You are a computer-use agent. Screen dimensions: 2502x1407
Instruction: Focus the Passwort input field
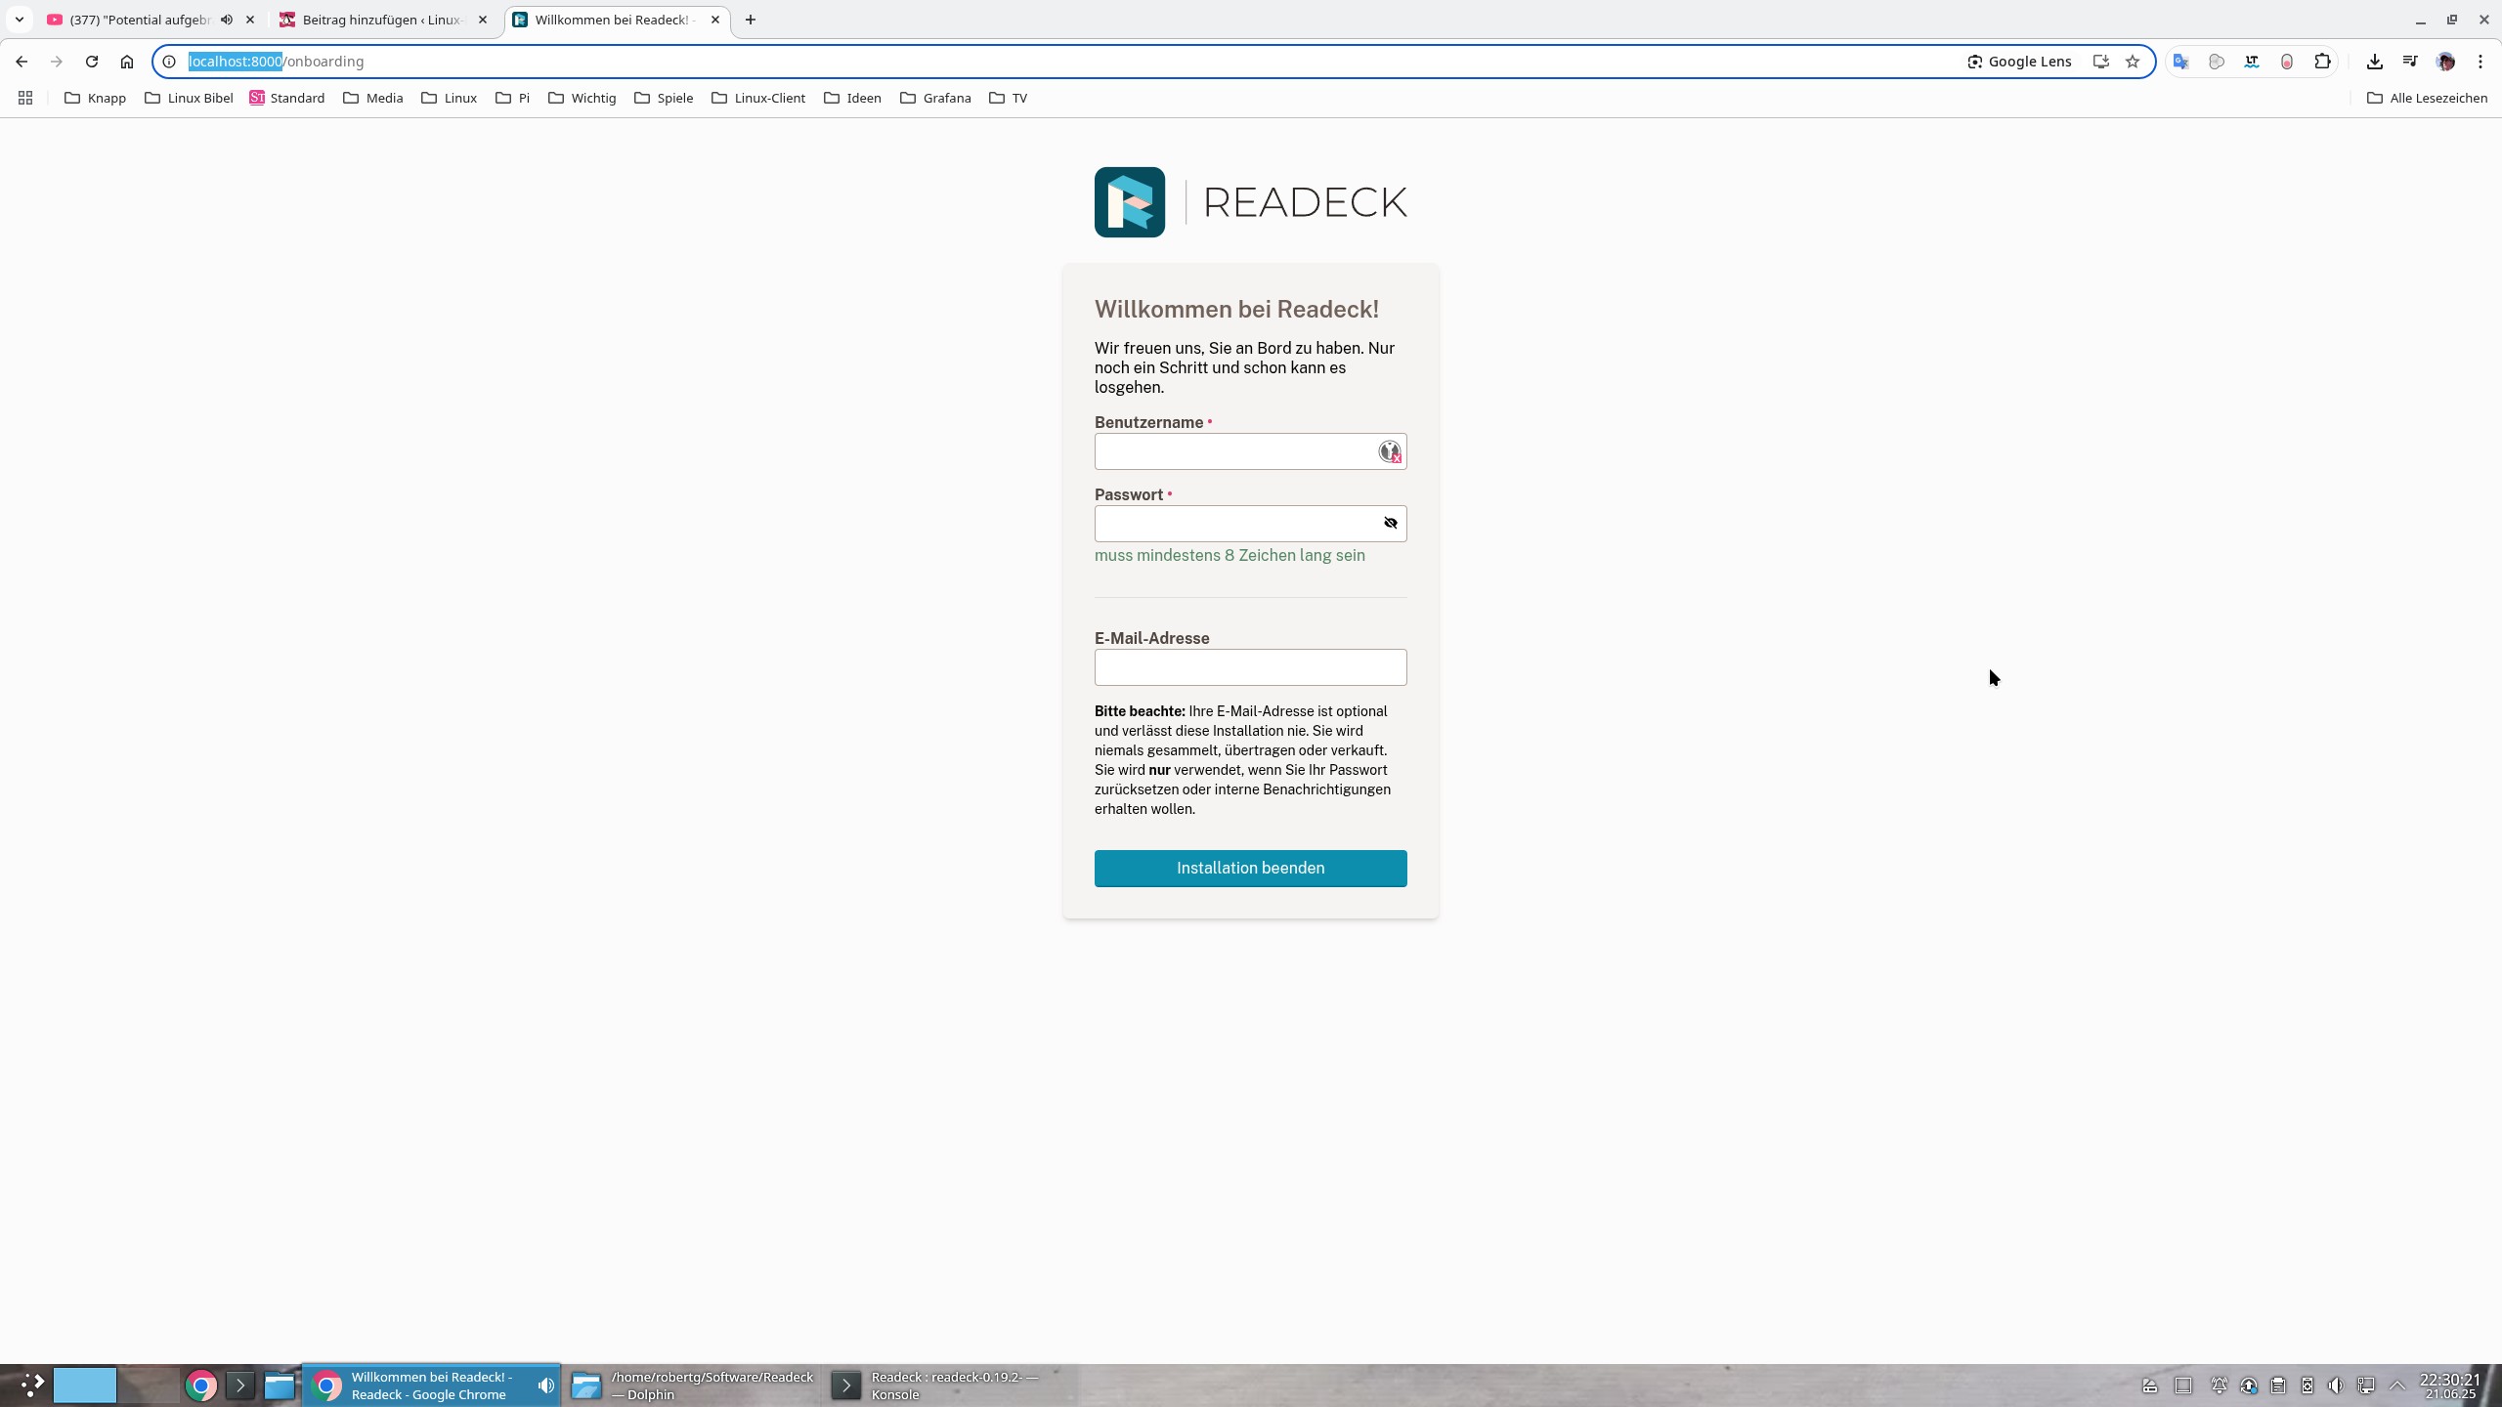[x=1250, y=524]
